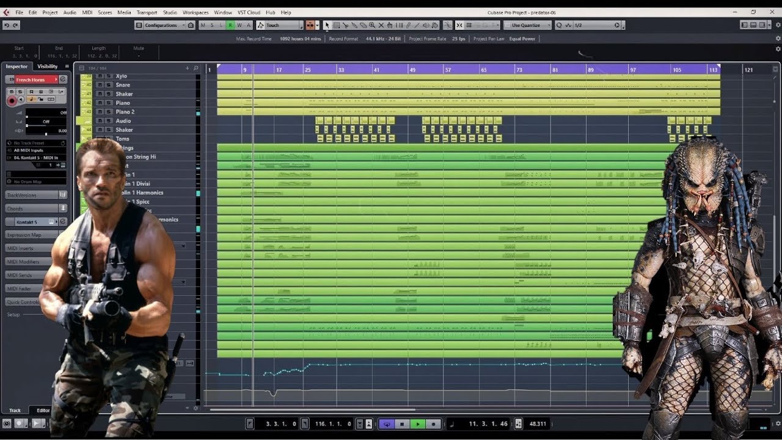782x440 pixels.
Task: Click the tempo field showing 48.311
Action: (538, 424)
